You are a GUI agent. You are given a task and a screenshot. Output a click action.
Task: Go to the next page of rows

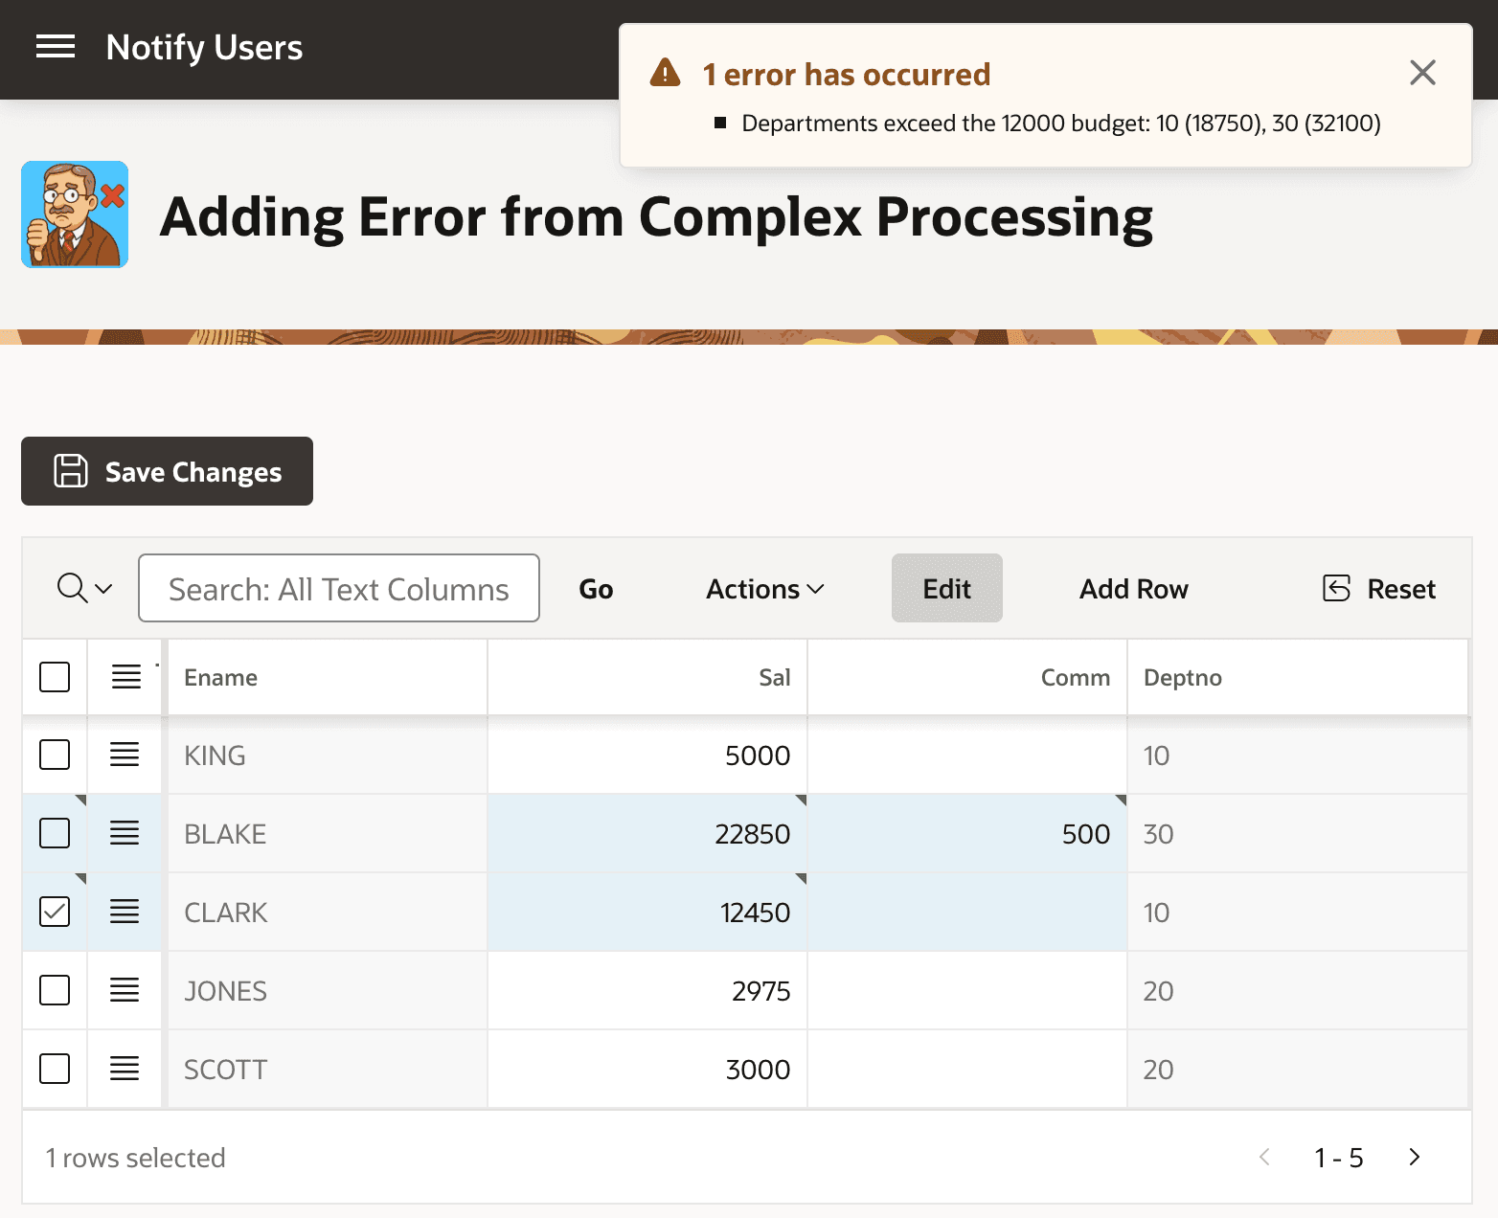tap(1415, 1158)
